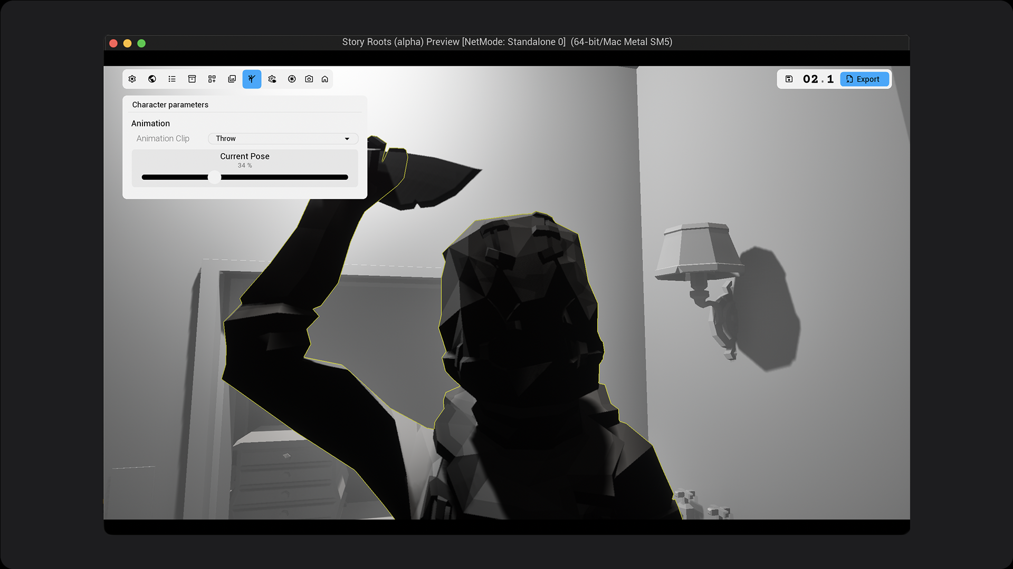Open the bulleted list panel icon
The image size is (1013, 569).
(x=172, y=79)
